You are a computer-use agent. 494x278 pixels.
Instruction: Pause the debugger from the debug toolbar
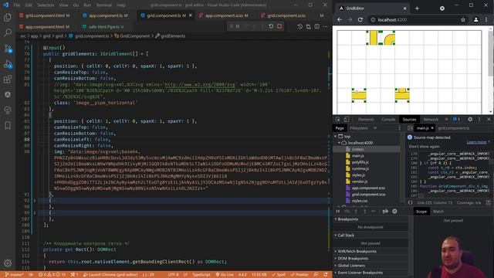click(238, 26)
